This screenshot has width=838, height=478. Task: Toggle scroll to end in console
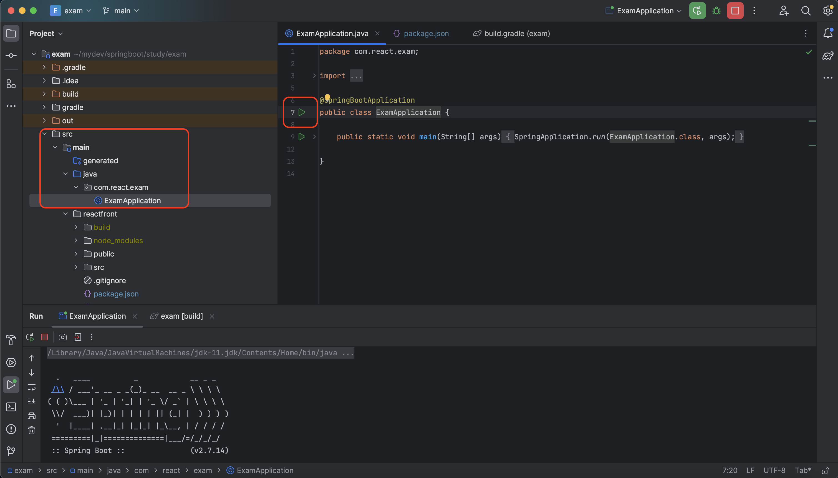point(32,401)
